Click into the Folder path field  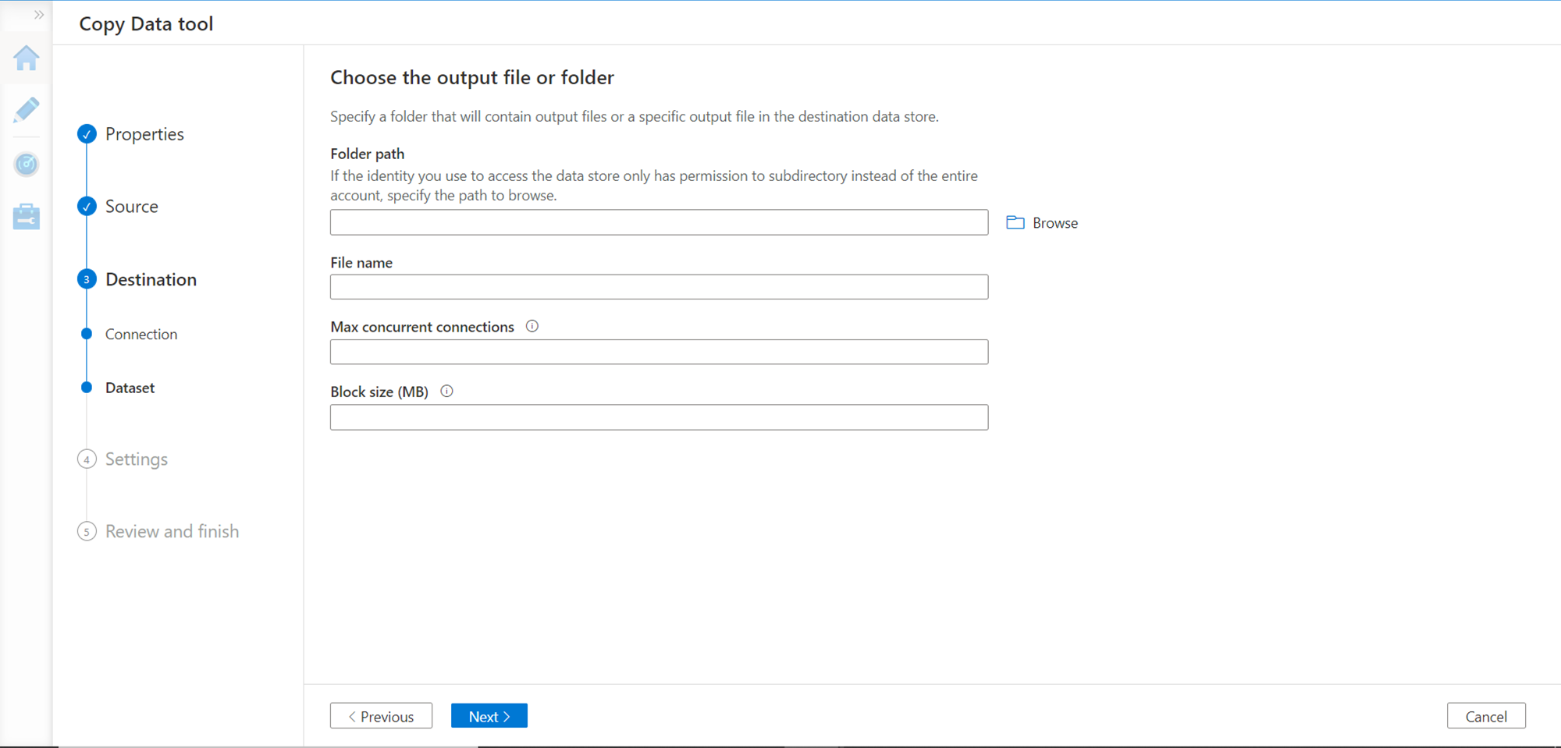pyautogui.click(x=659, y=222)
